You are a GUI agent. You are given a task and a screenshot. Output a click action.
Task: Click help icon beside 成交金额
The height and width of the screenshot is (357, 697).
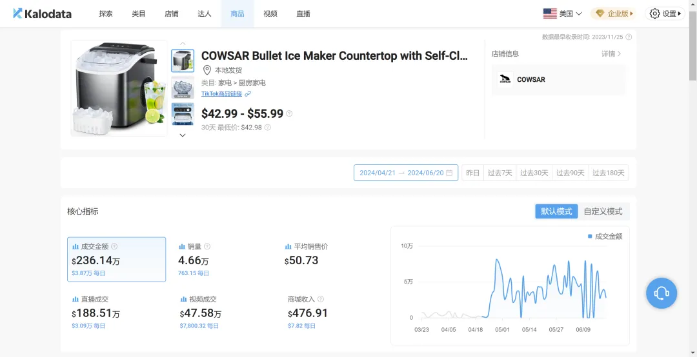point(114,246)
